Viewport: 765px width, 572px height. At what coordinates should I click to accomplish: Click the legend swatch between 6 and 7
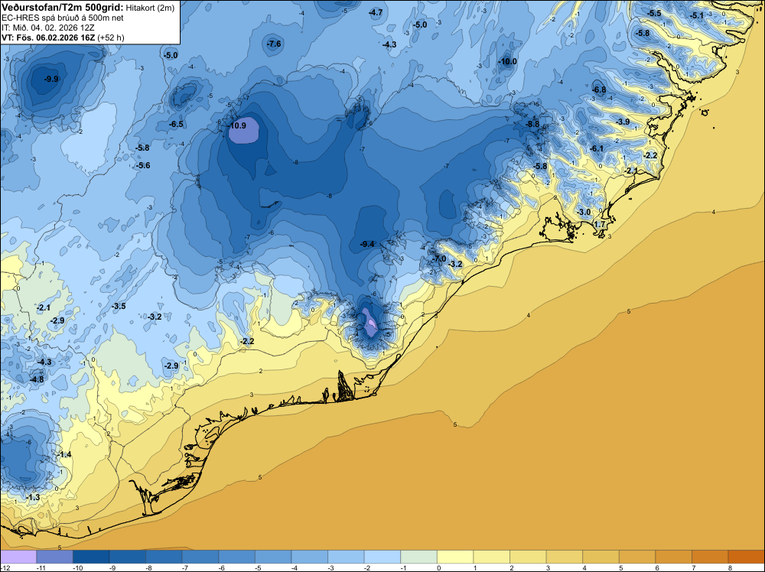pyautogui.click(x=674, y=557)
